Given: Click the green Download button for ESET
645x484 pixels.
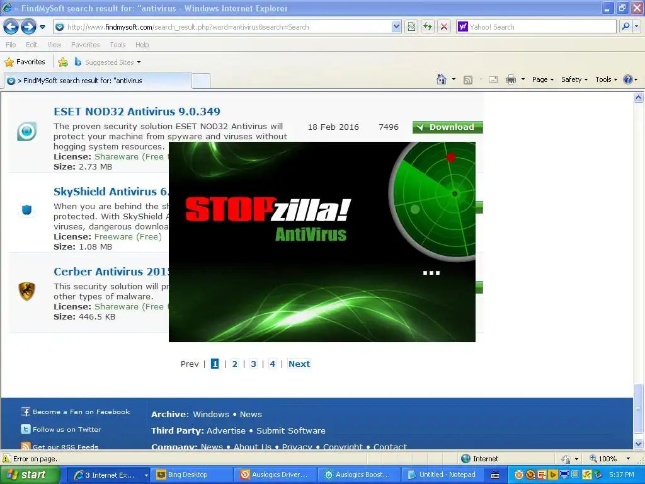Looking at the screenshot, I should pos(448,127).
